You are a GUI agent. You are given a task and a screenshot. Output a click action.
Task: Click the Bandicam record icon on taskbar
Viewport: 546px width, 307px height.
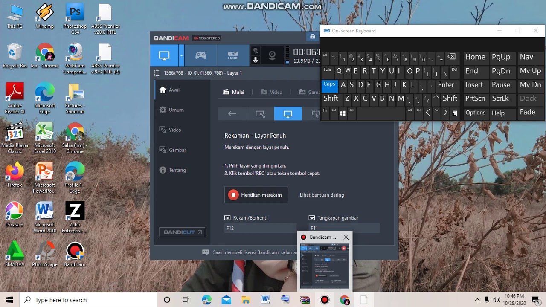(325, 300)
